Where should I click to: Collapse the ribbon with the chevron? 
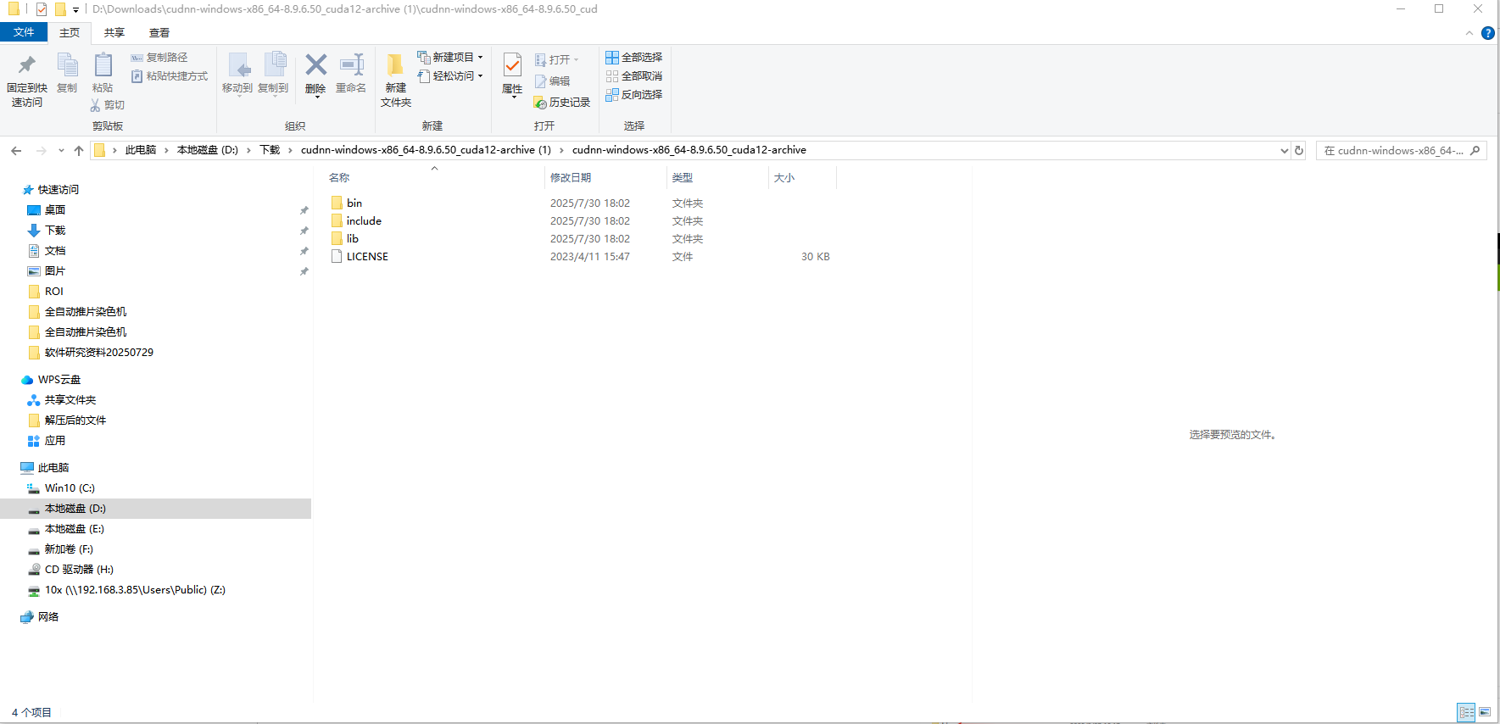tap(1469, 33)
